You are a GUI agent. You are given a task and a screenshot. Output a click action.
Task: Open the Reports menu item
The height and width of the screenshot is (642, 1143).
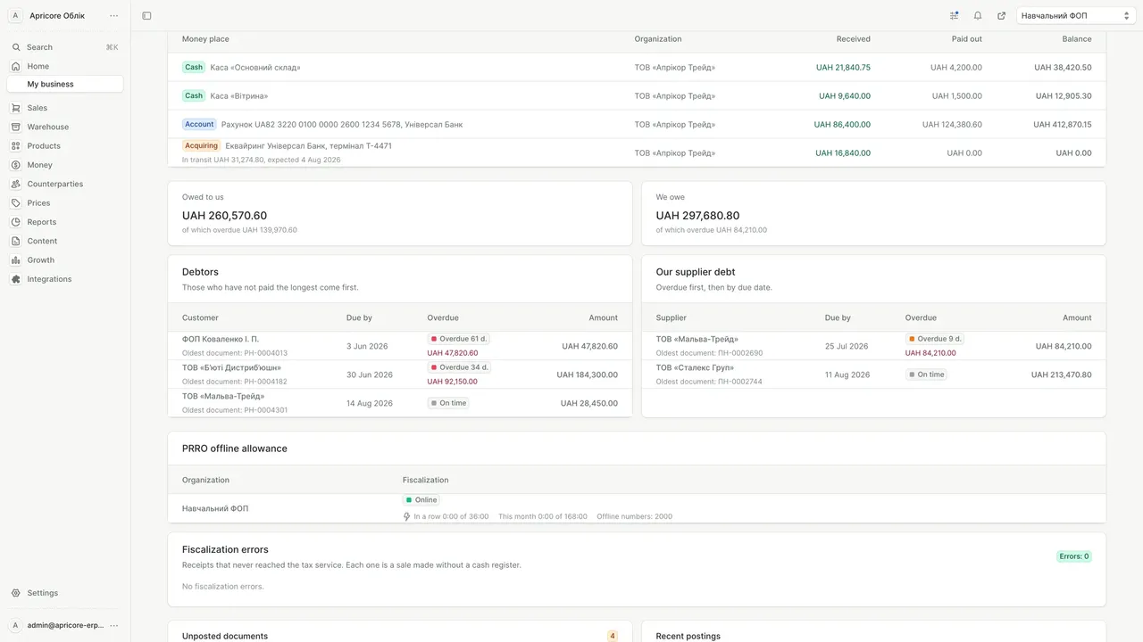tap(65, 222)
